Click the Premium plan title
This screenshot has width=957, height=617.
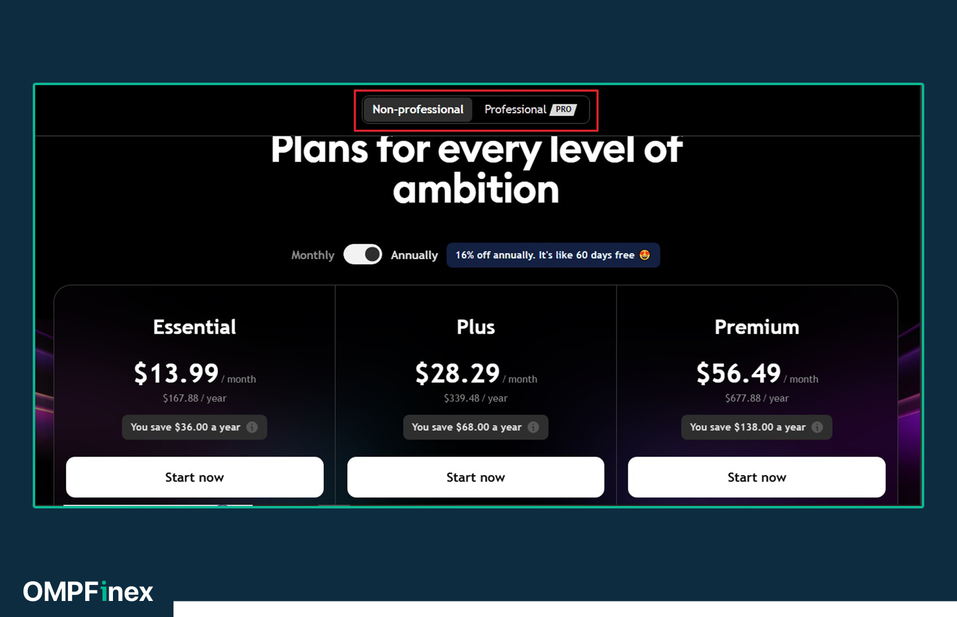[x=757, y=327]
